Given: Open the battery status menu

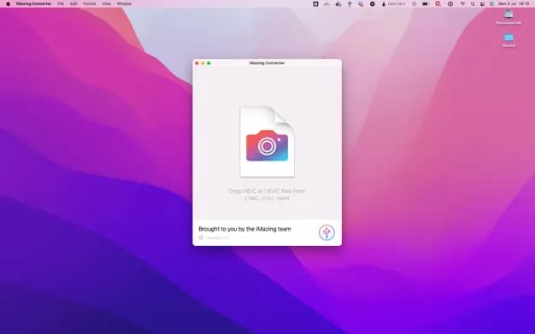Looking at the screenshot, I should (425, 3).
